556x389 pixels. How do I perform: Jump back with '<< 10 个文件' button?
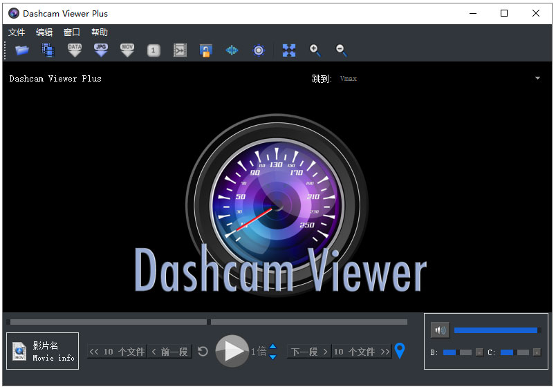click(117, 352)
